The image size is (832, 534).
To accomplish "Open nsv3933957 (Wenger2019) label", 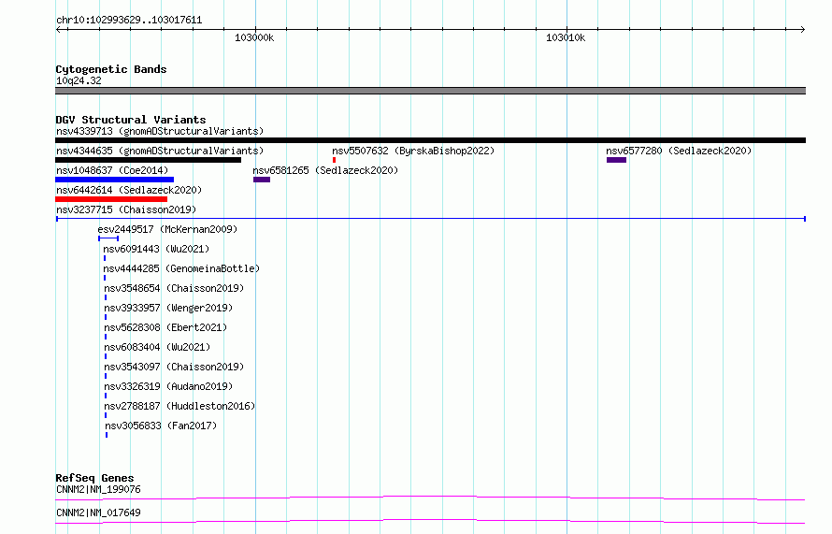I will pyautogui.click(x=168, y=308).
